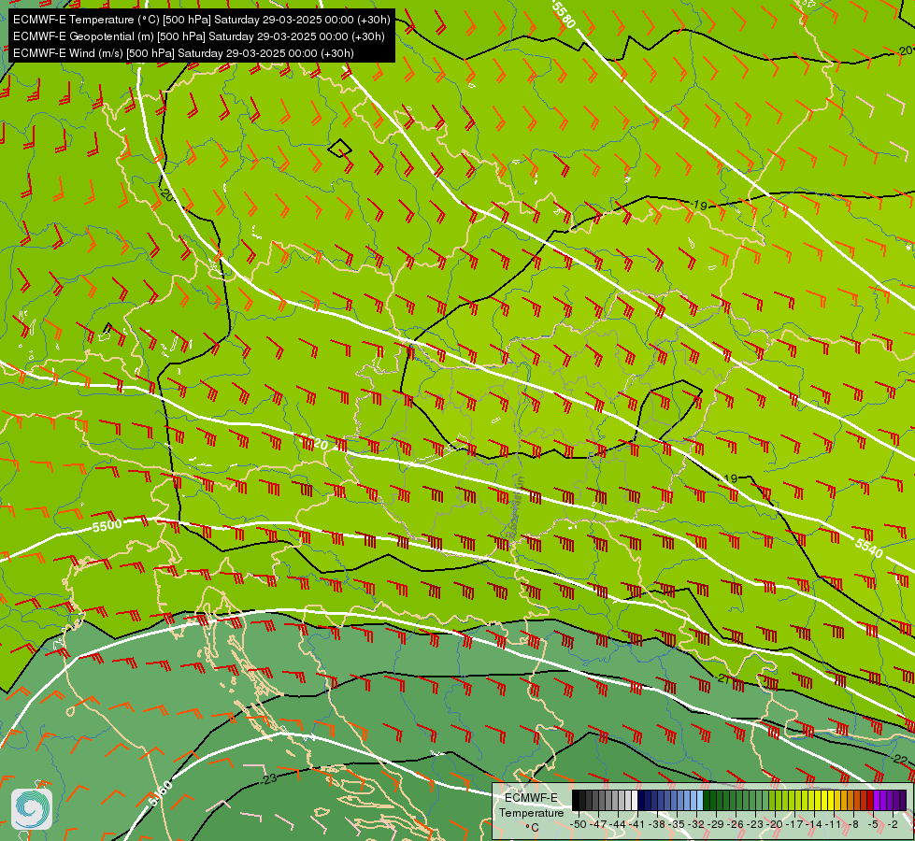The height and width of the screenshot is (841, 915).
Task: Click the -29 legend tick label
Action: tap(717, 824)
